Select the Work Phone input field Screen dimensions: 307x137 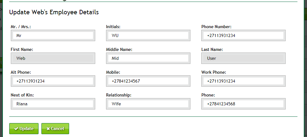coord(243,81)
